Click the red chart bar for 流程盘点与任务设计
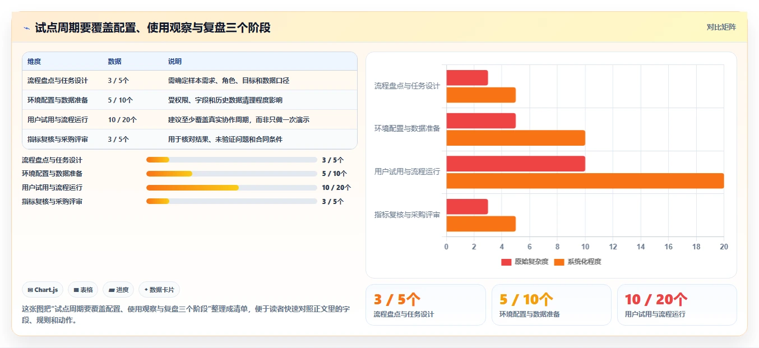The height and width of the screenshot is (348, 759). click(x=467, y=78)
